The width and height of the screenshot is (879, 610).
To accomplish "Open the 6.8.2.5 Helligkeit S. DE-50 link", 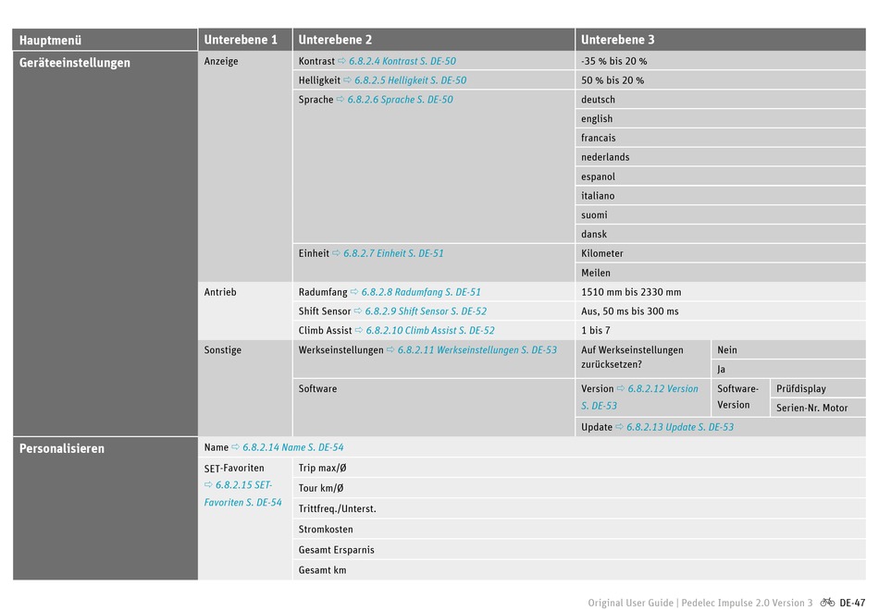I will tap(410, 80).
